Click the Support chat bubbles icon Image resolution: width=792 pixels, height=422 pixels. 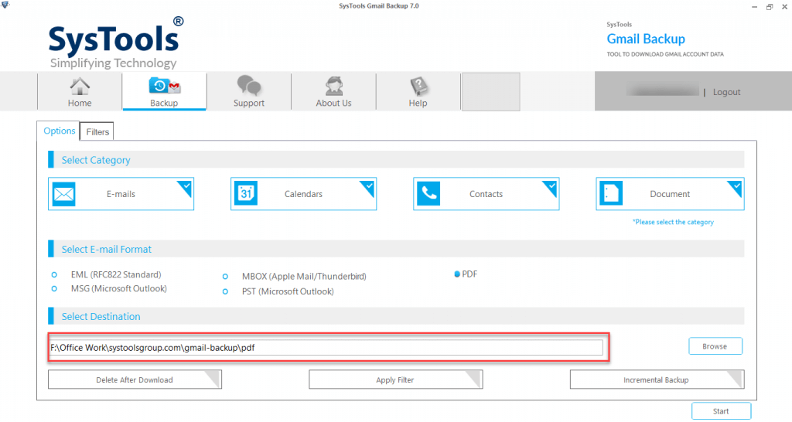pyautogui.click(x=248, y=86)
